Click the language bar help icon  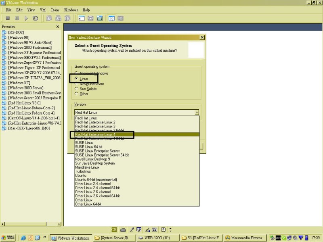tap(163, 229)
